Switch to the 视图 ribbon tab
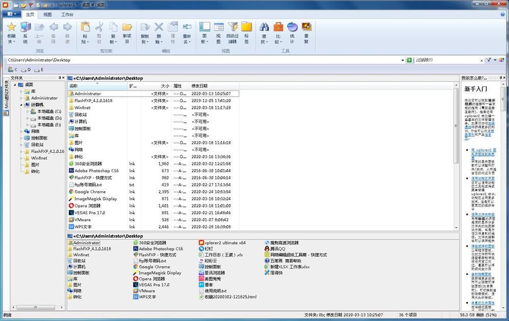The width and height of the screenshot is (509, 321). pos(48,14)
